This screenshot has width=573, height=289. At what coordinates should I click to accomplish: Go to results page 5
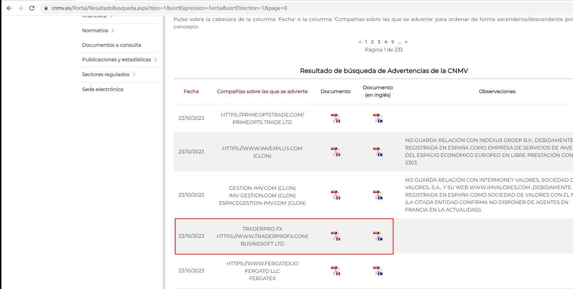coord(393,42)
